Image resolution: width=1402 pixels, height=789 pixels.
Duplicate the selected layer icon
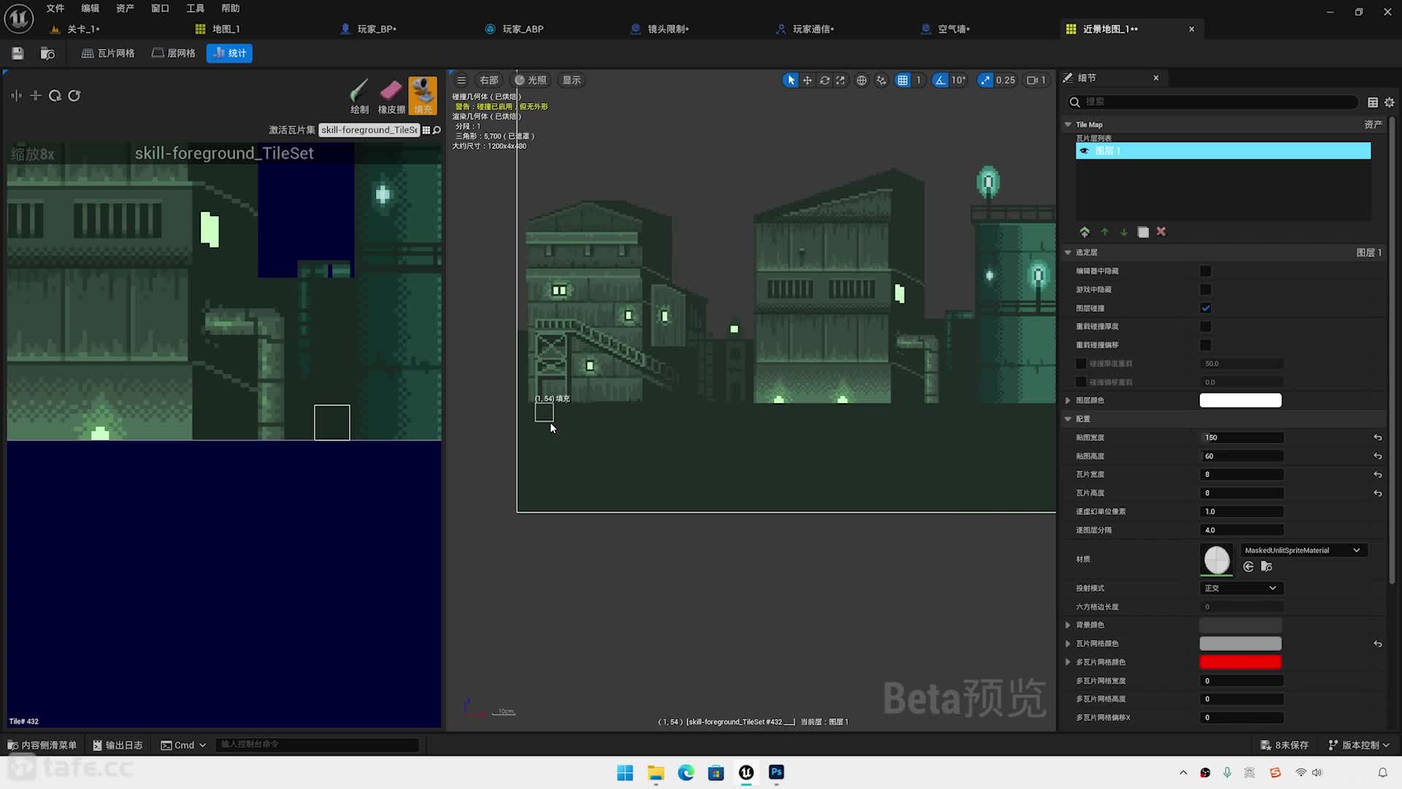pos(1144,232)
